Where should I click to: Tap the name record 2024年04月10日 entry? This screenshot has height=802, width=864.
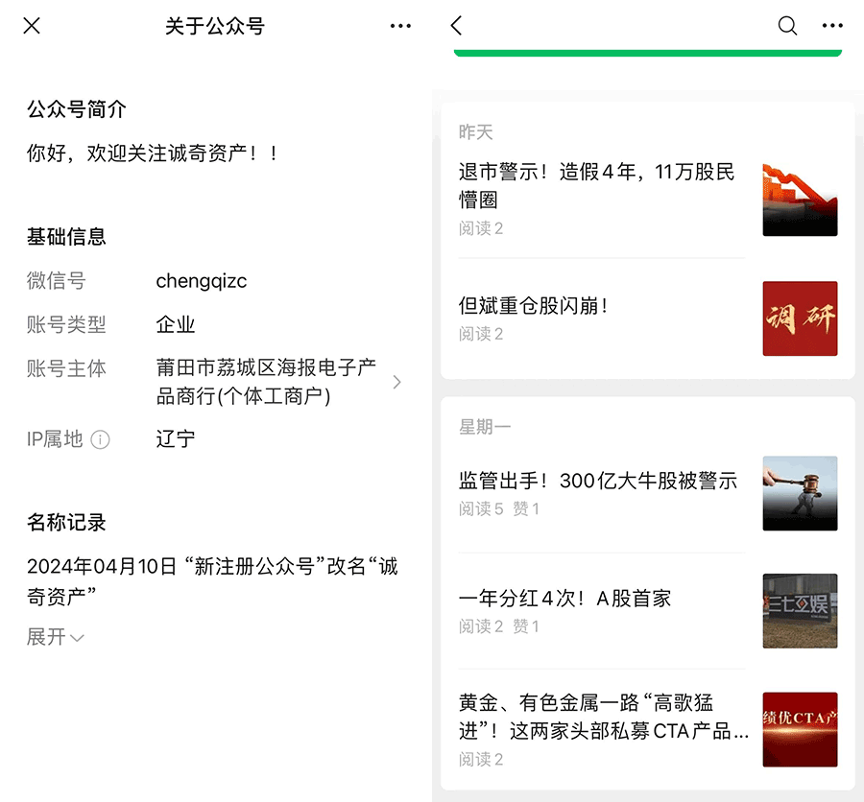pyautogui.click(x=212, y=581)
